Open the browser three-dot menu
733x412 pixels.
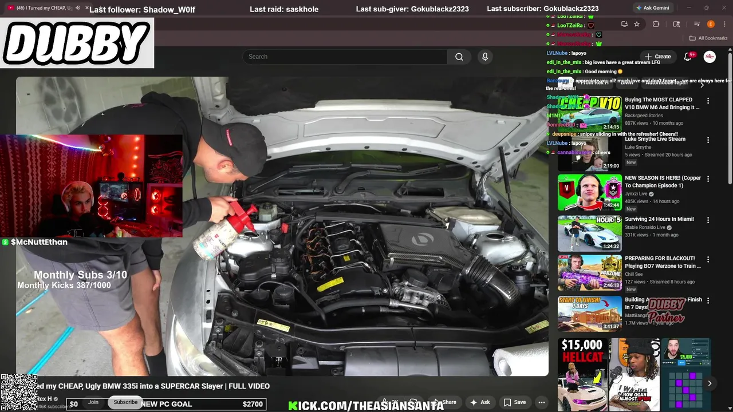pos(724,24)
